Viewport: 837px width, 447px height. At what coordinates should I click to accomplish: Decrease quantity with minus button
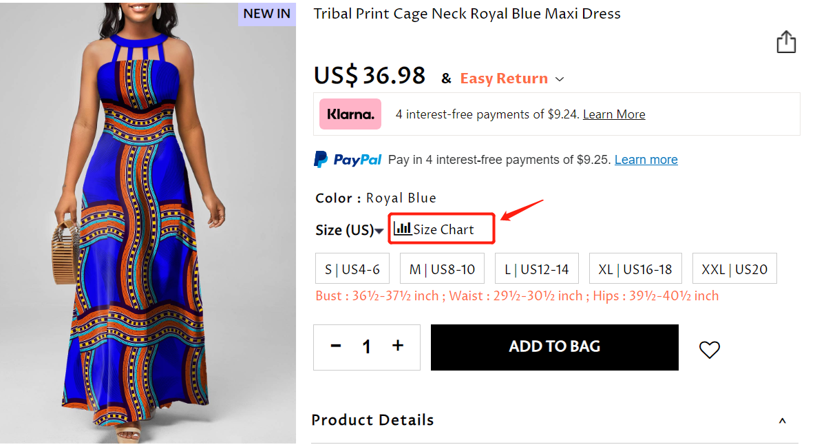tap(336, 346)
